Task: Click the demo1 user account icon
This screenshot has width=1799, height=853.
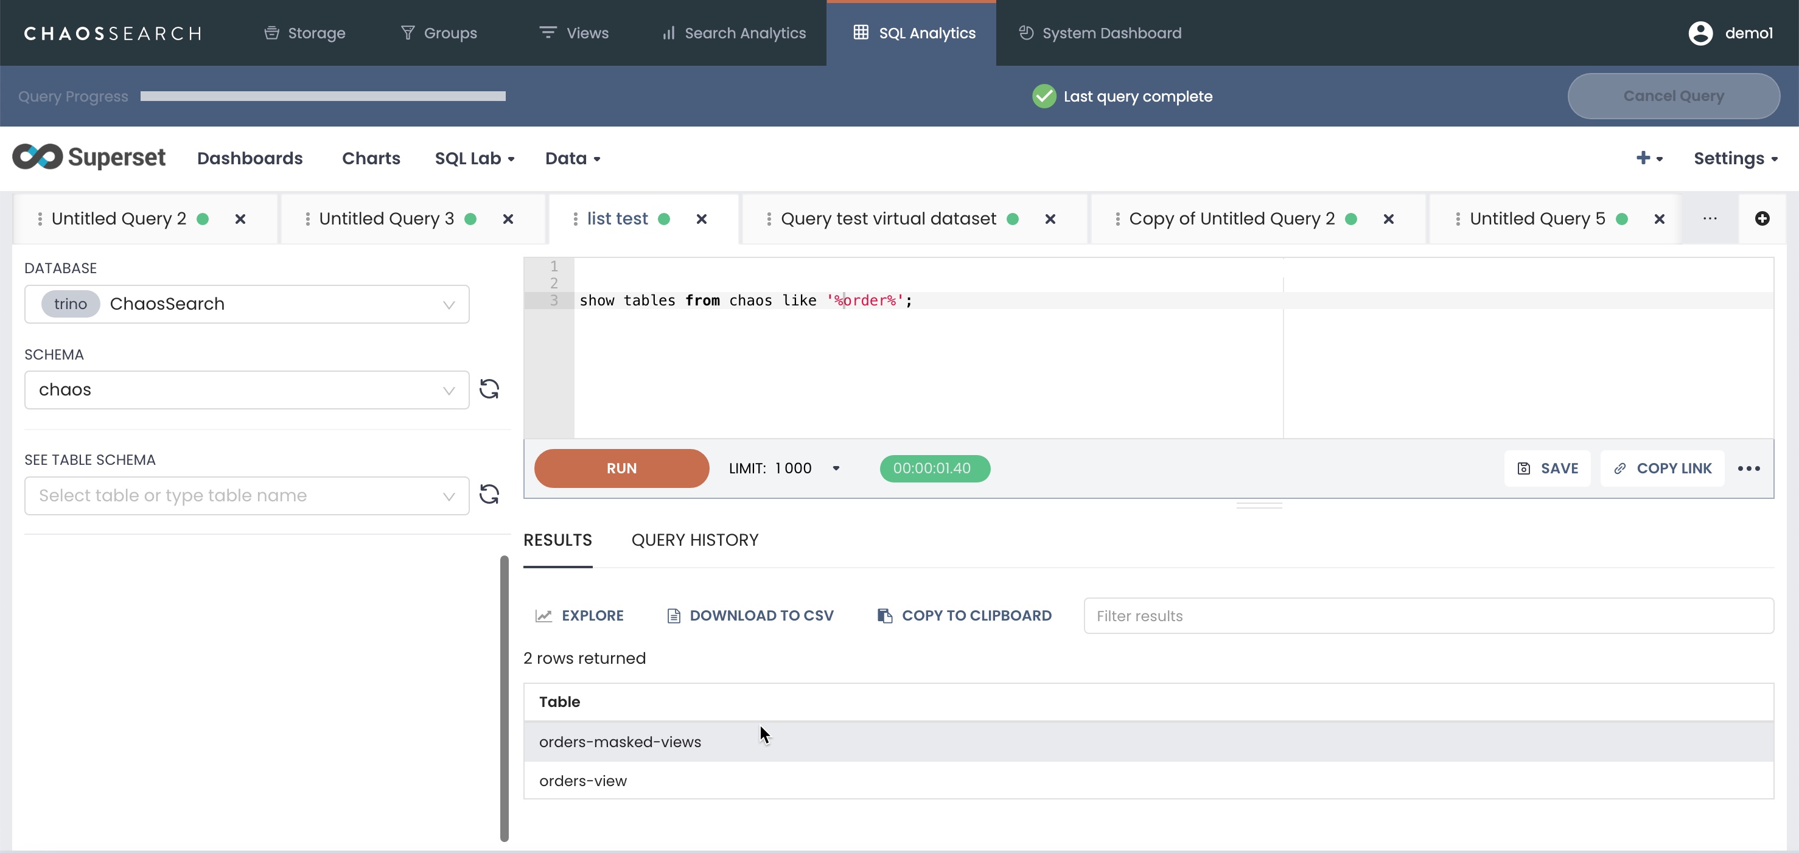Action: point(1700,33)
